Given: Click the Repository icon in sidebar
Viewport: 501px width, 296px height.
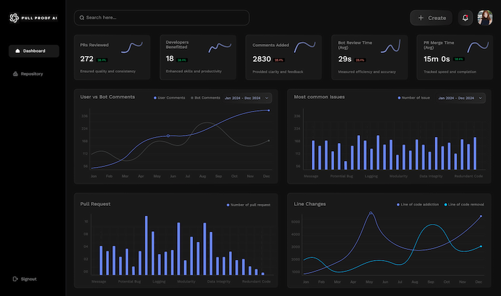Looking at the screenshot, I should click(x=15, y=73).
